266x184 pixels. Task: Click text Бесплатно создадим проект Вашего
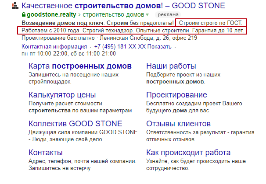coord(194,104)
